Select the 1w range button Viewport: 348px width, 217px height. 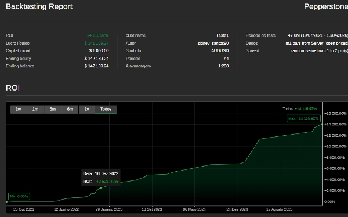tap(19, 109)
